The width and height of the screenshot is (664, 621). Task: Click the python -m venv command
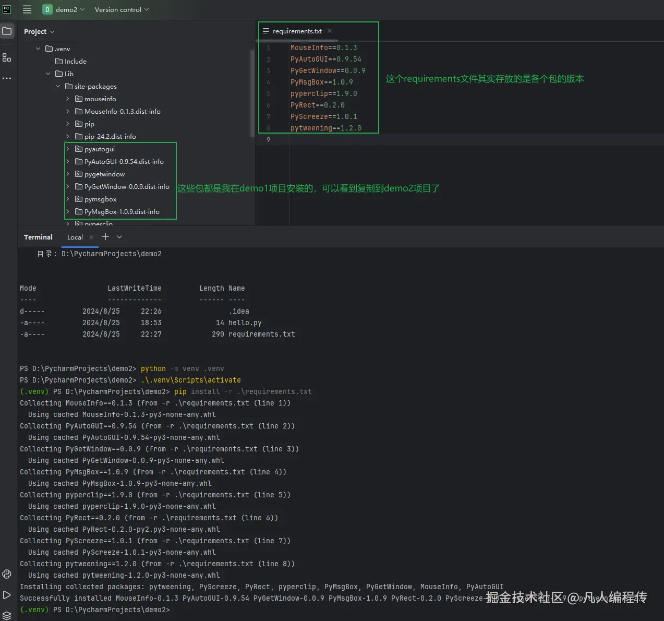183,368
